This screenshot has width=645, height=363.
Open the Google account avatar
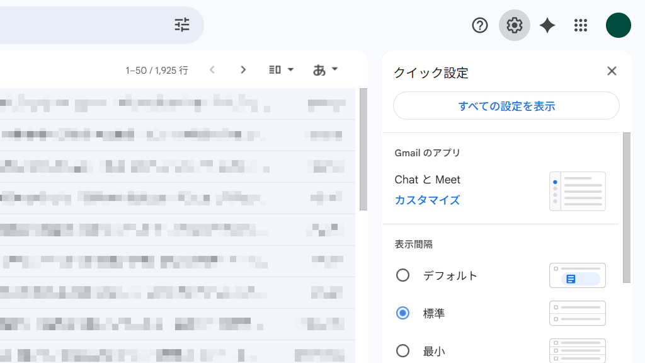[x=618, y=25]
